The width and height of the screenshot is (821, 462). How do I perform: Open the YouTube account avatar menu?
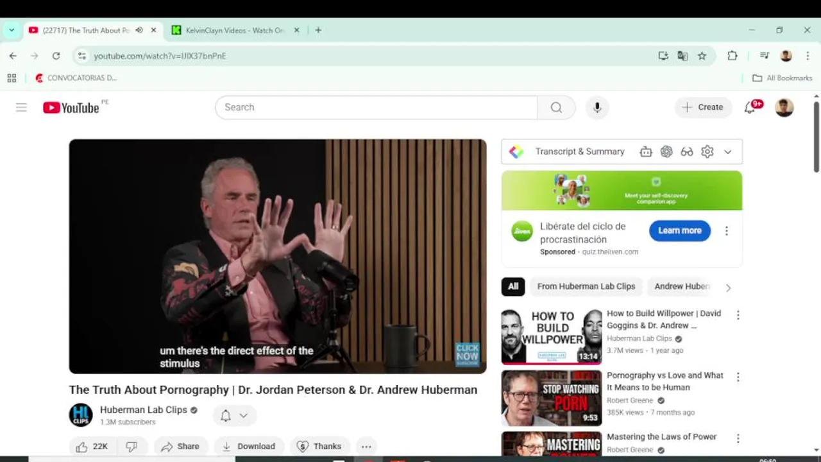(784, 107)
